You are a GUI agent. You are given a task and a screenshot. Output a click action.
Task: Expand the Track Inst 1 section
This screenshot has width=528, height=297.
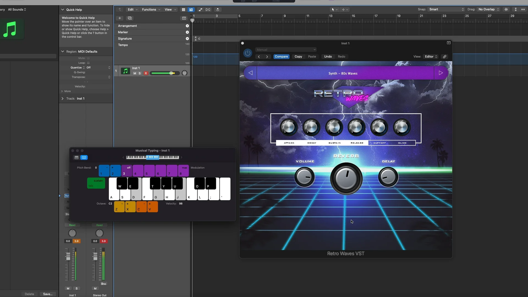click(x=62, y=98)
